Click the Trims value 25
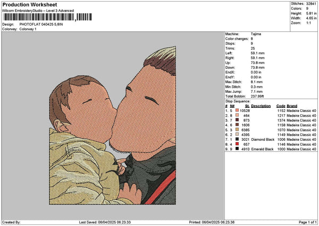 tap(253, 49)
